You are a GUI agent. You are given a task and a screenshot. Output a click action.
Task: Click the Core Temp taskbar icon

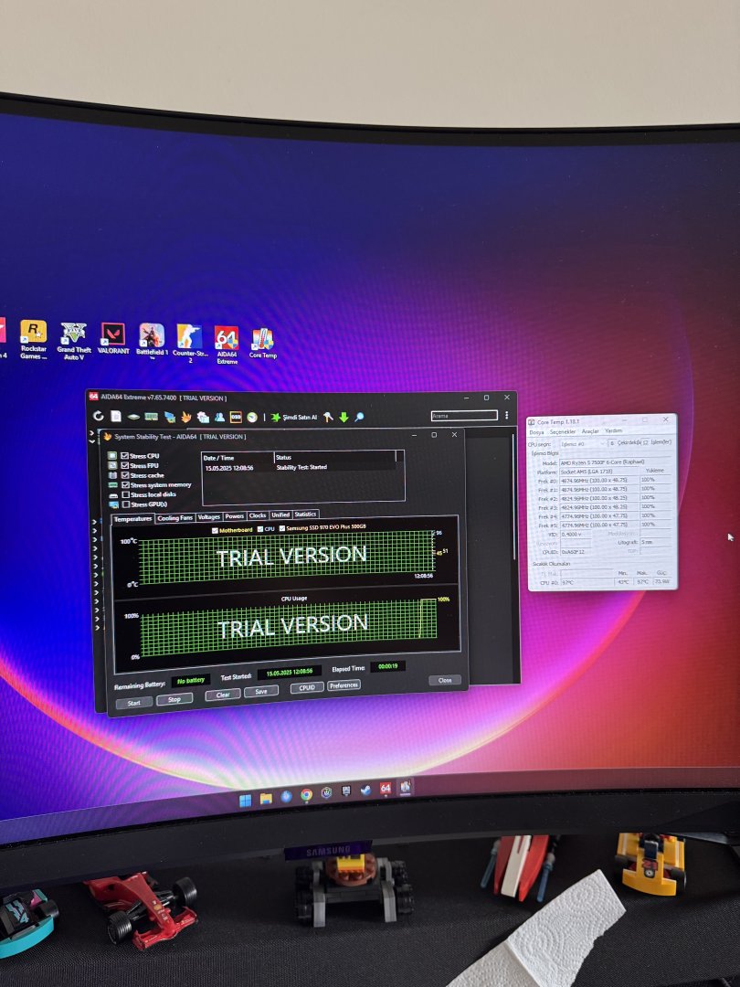click(406, 786)
